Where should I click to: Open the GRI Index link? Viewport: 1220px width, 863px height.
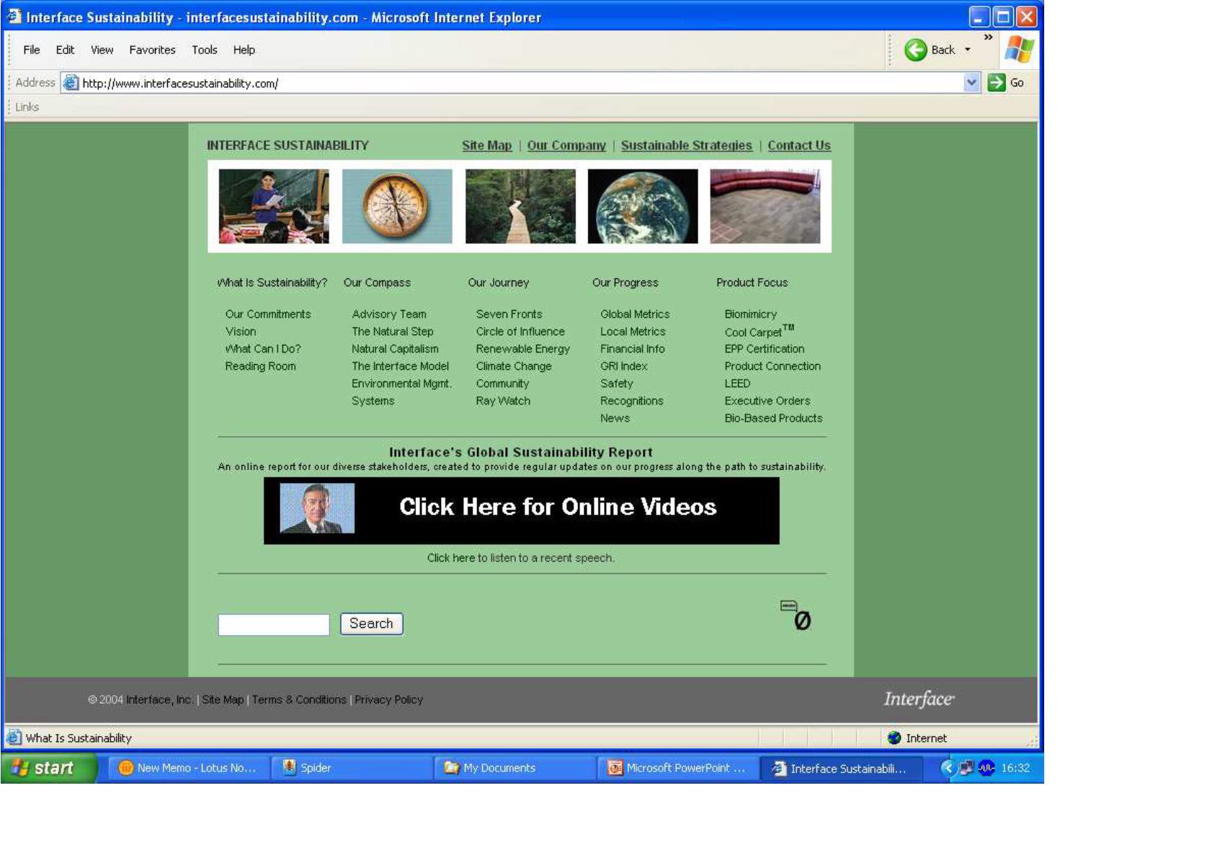coord(623,366)
